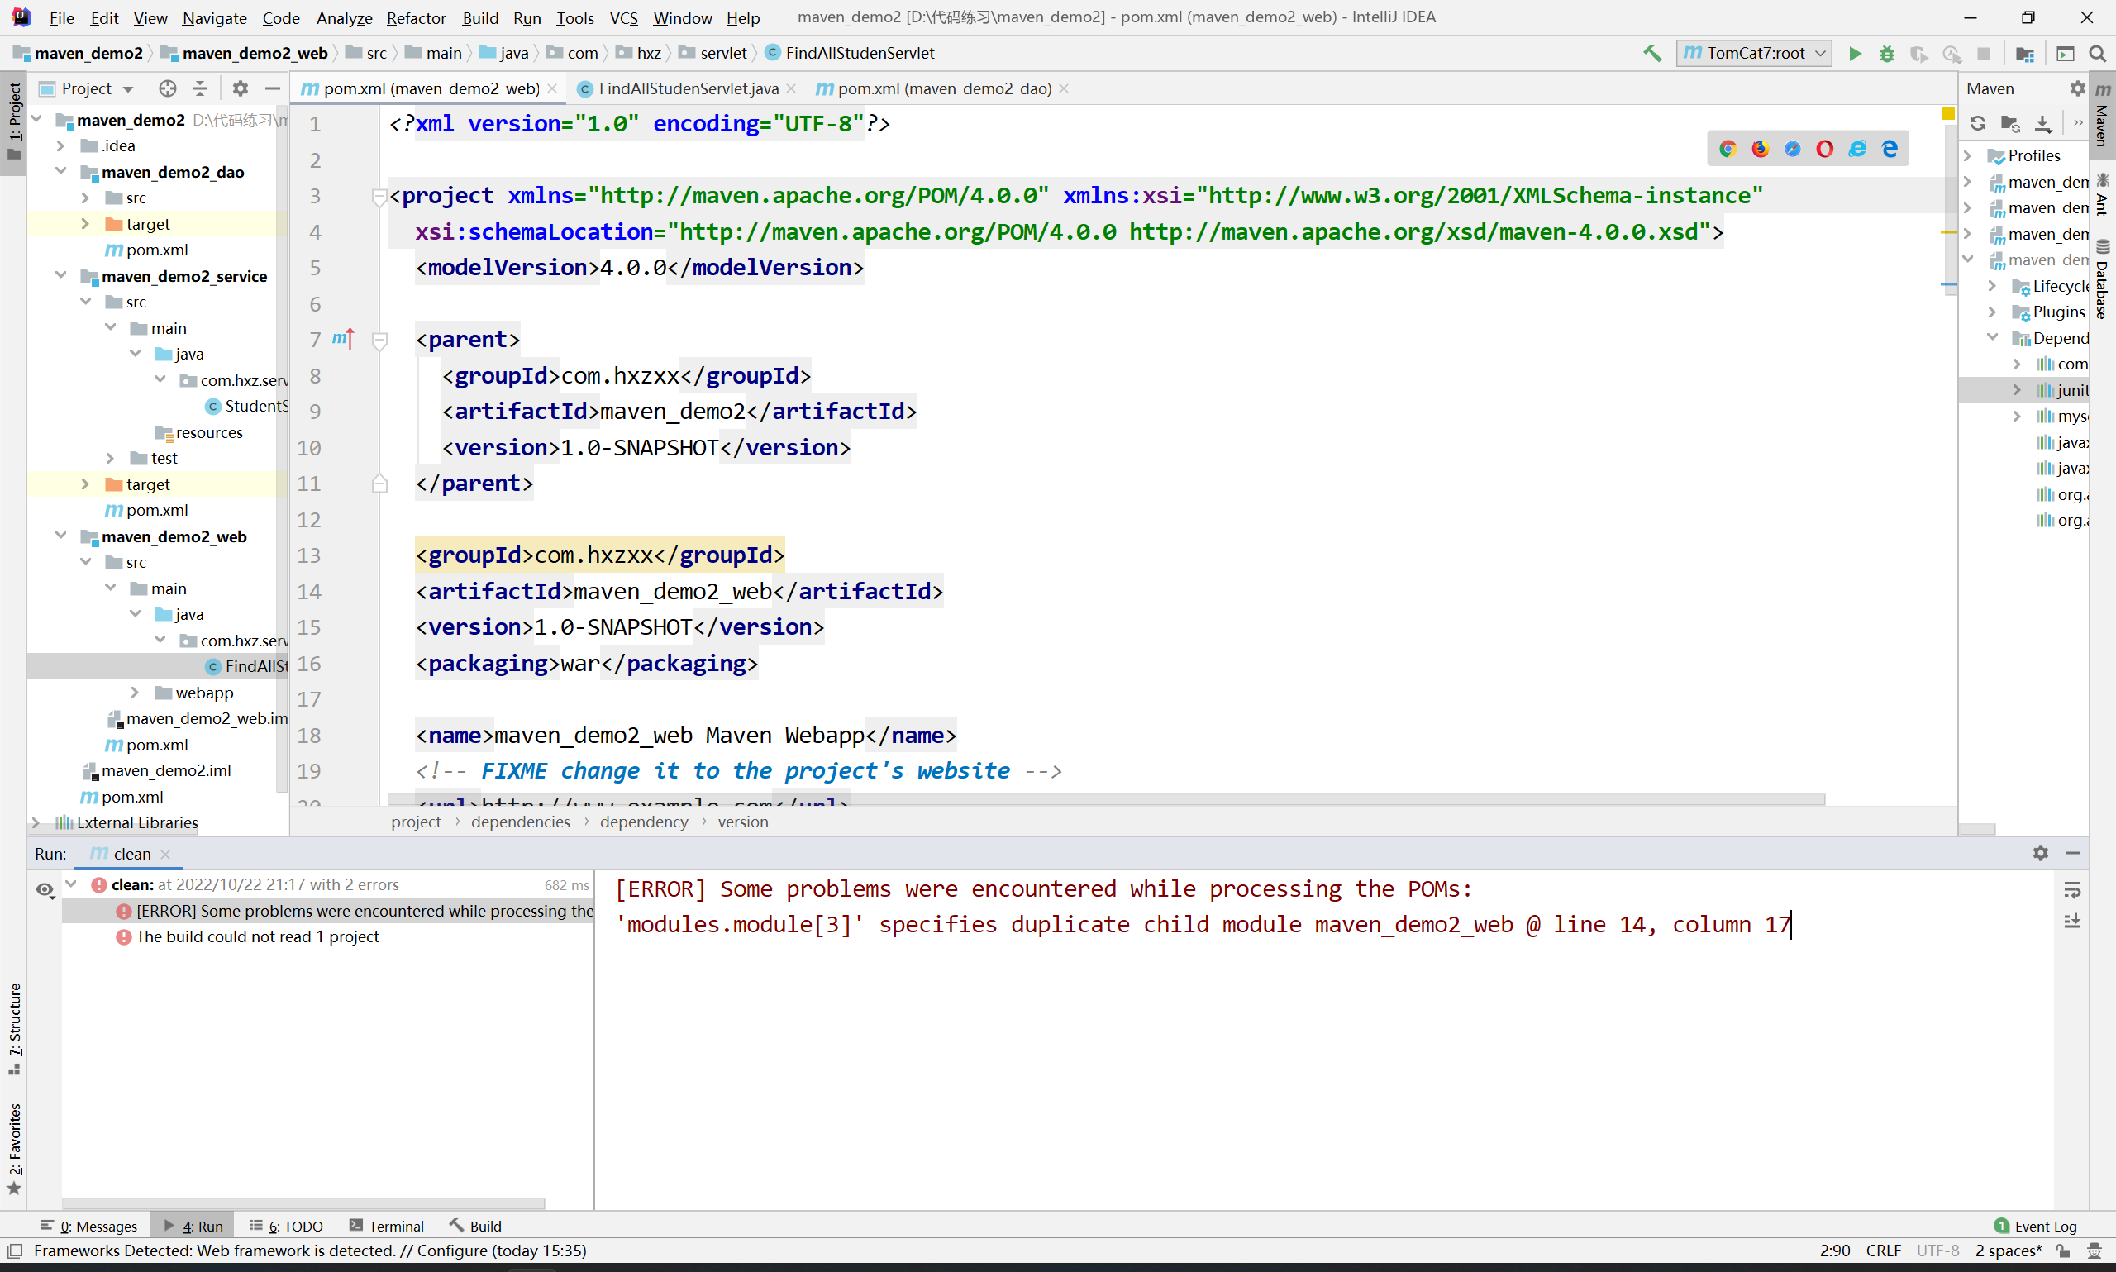Toggle the Maven tool window stripe

click(x=2102, y=115)
